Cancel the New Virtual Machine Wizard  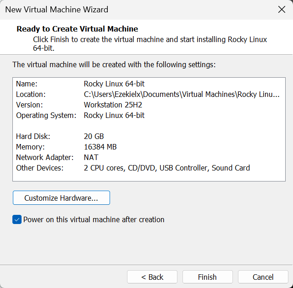tap(263, 277)
